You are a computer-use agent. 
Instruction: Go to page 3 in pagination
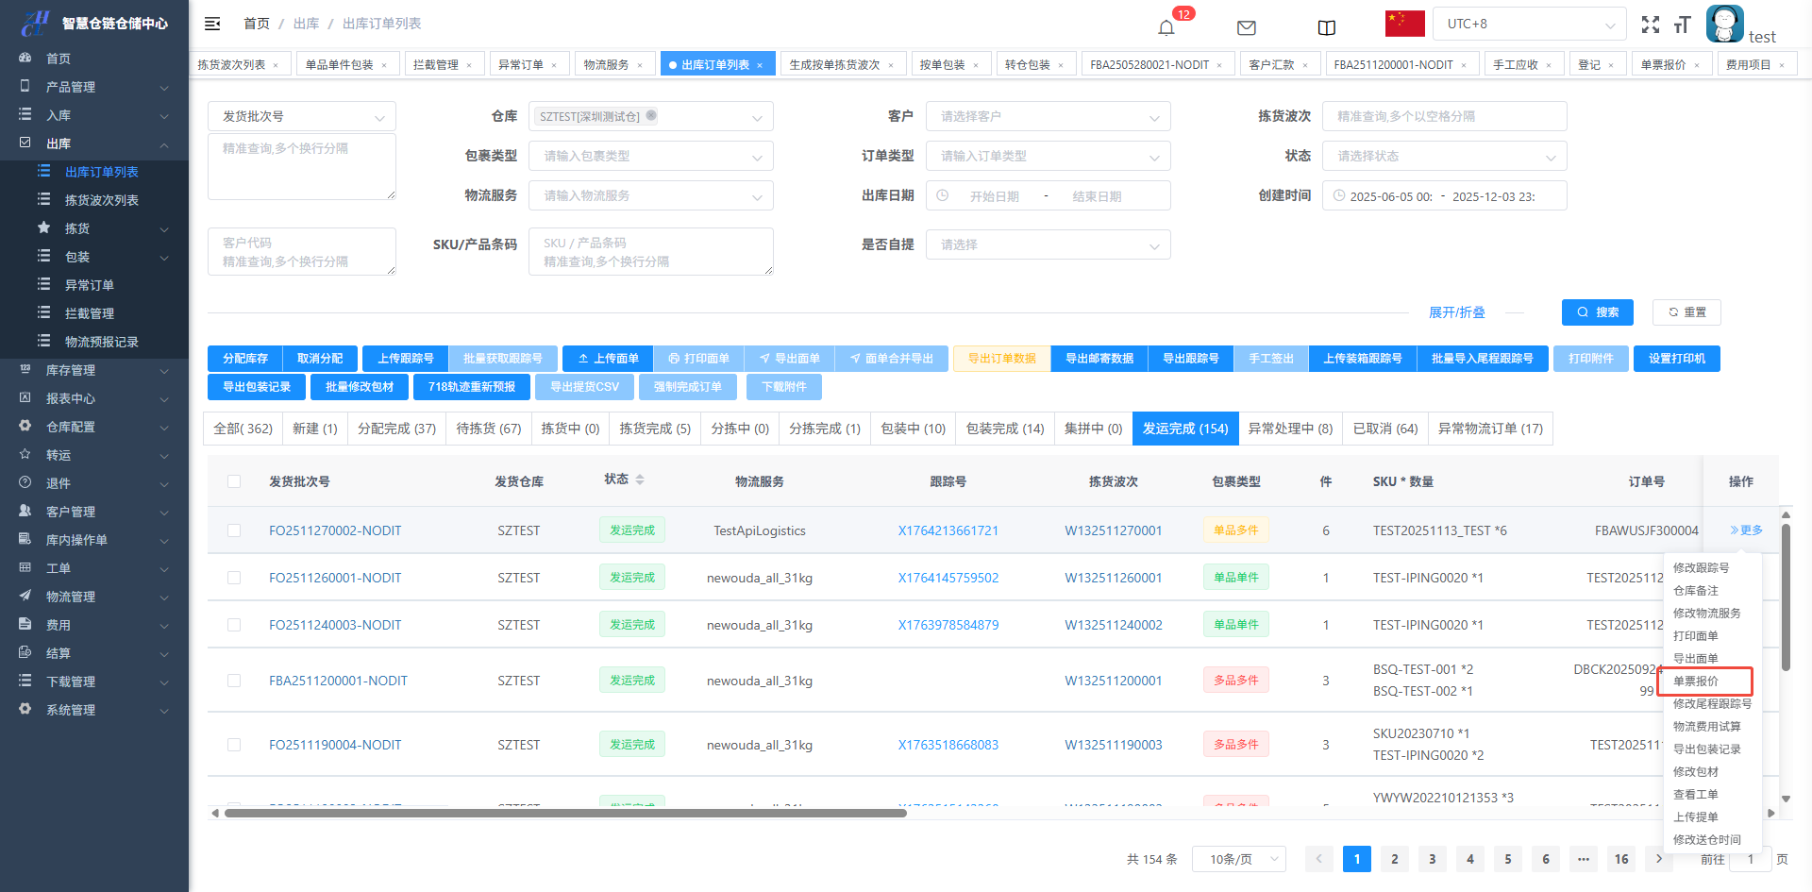coord(1432,859)
